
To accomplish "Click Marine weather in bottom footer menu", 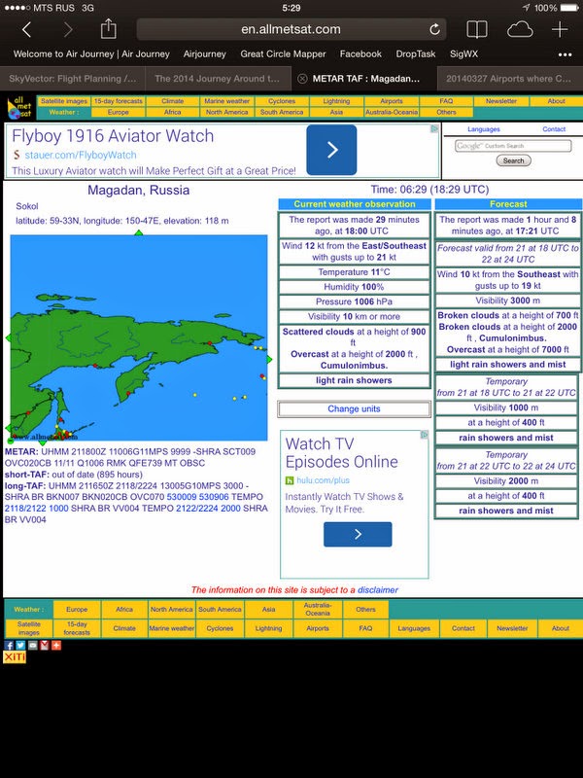I will click(x=172, y=628).
